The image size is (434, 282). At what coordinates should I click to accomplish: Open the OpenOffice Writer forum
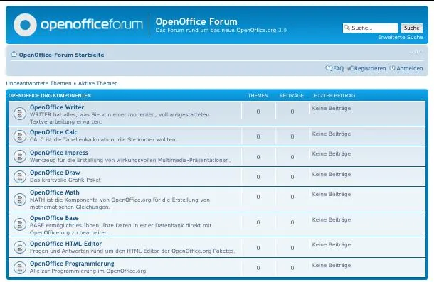pos(57,107)
